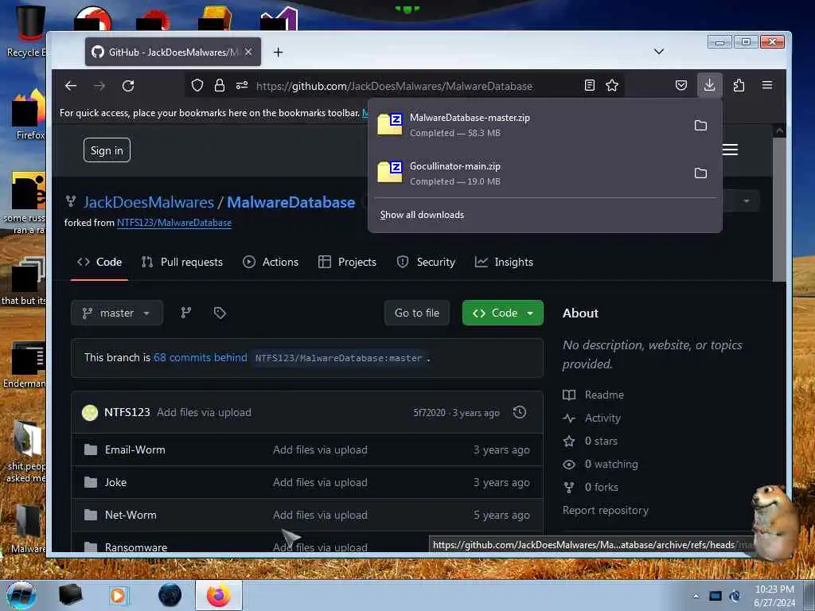Click Go to file button

coord(417,313)
